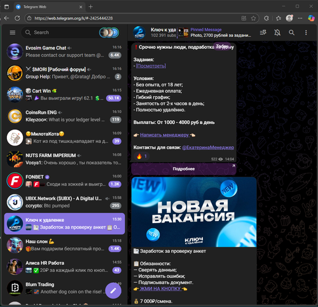Open the Telegram hamburger menu
The height and width of the screenshot is (307, 318).
[x=13, y=32]
